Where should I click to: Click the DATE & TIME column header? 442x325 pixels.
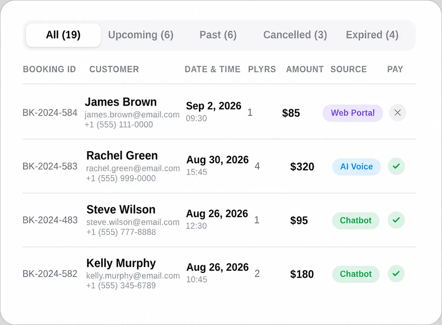point(212,69)
